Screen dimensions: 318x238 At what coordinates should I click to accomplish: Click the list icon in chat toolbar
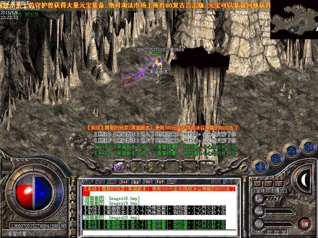(148, 182)
